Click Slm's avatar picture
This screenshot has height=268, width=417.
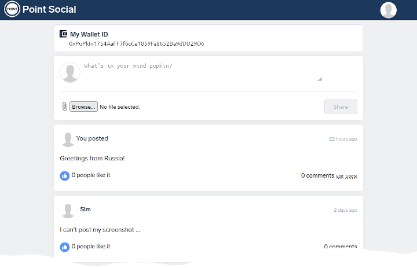(x=68, y=211)
